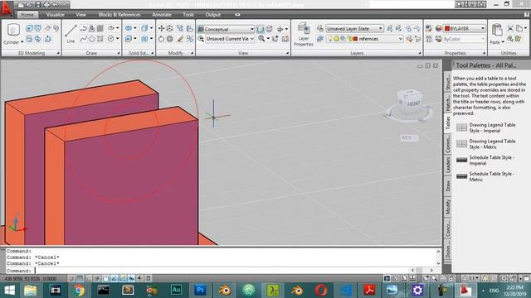Image resolution: width=531 pixels, height=298 pixels.
Task: Click the Paste clipboard icon
Action: tap(497, 31)
